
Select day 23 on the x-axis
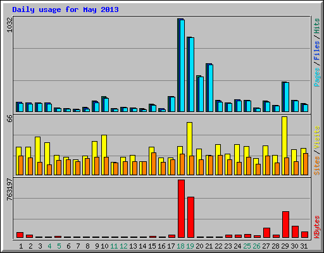[x=228, y=246]
